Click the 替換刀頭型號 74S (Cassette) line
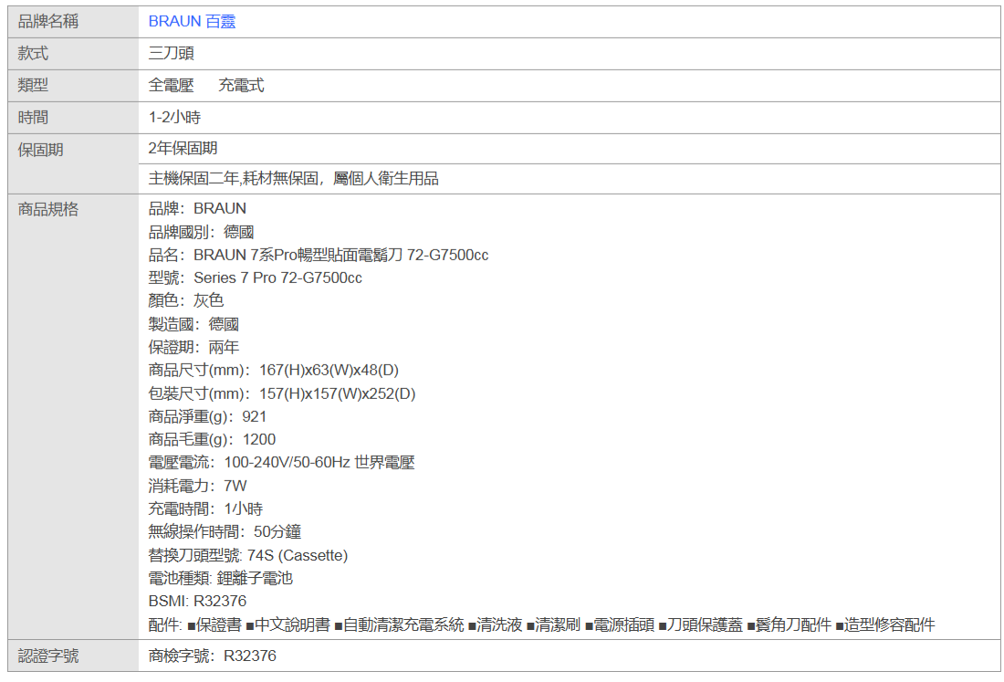 pyautogui.click(x=248, y=555)
